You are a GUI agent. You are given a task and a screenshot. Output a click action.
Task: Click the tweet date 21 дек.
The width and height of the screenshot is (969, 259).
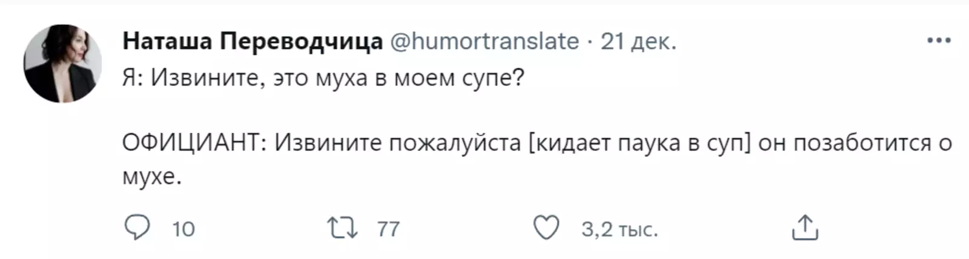638,41
